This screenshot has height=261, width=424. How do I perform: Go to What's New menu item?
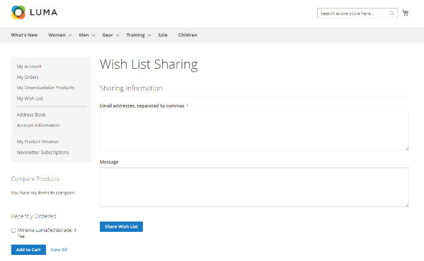pyautogui.click(x=24, y=35)
